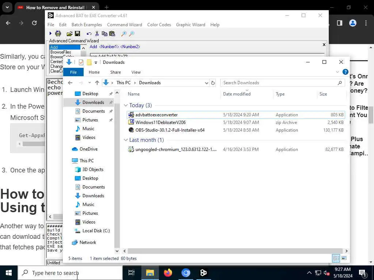Open Network in navigation pane

88,242
